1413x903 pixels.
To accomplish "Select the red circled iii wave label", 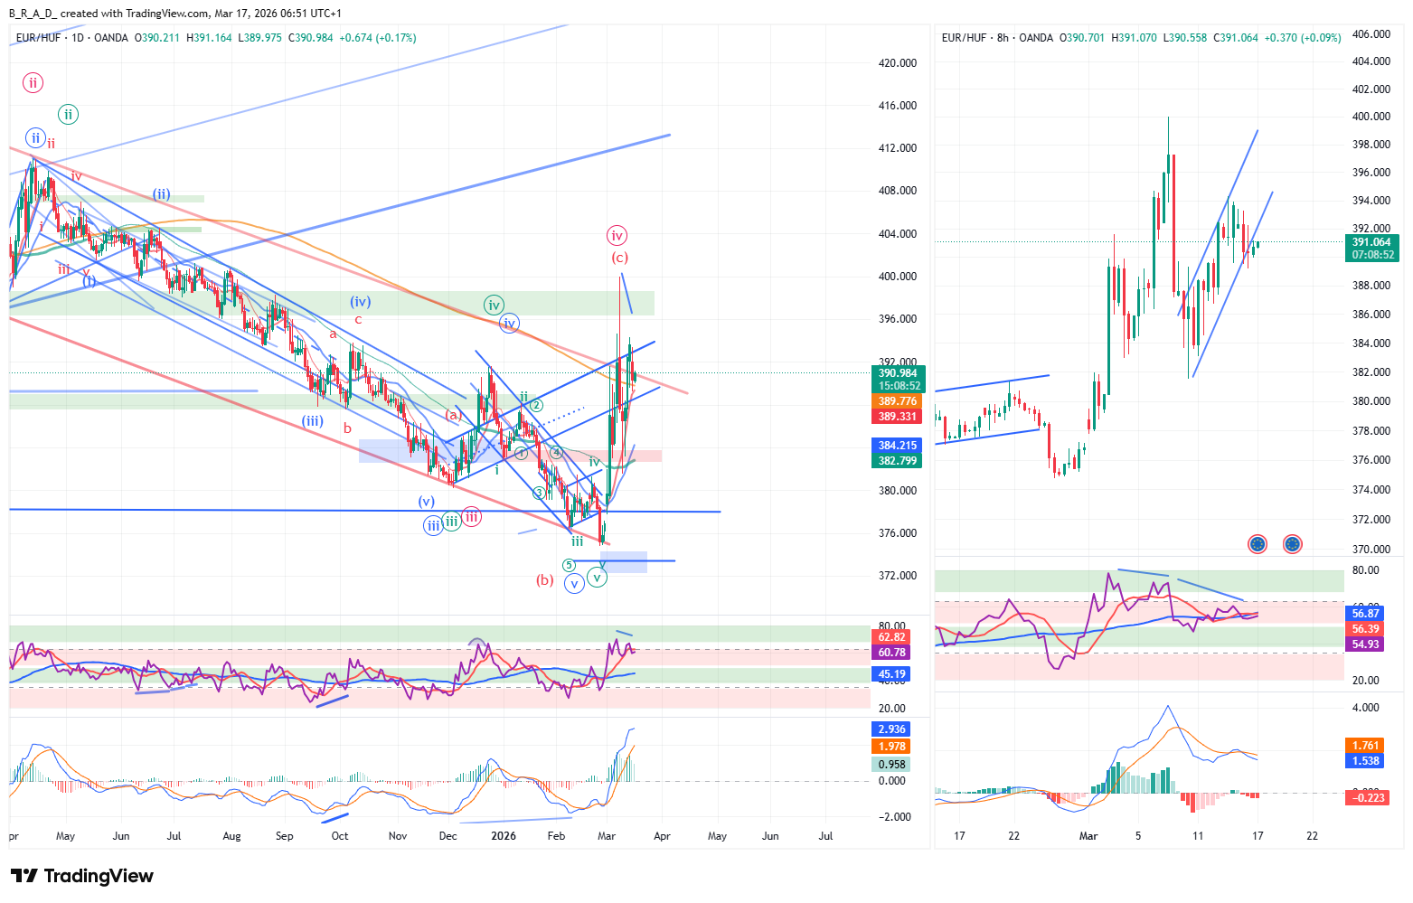I will point(471,517).
